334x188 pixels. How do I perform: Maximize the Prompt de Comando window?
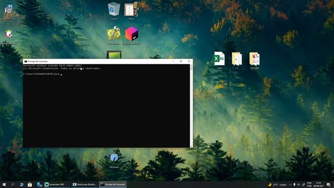pyautogui.click(x=181, y=62)
